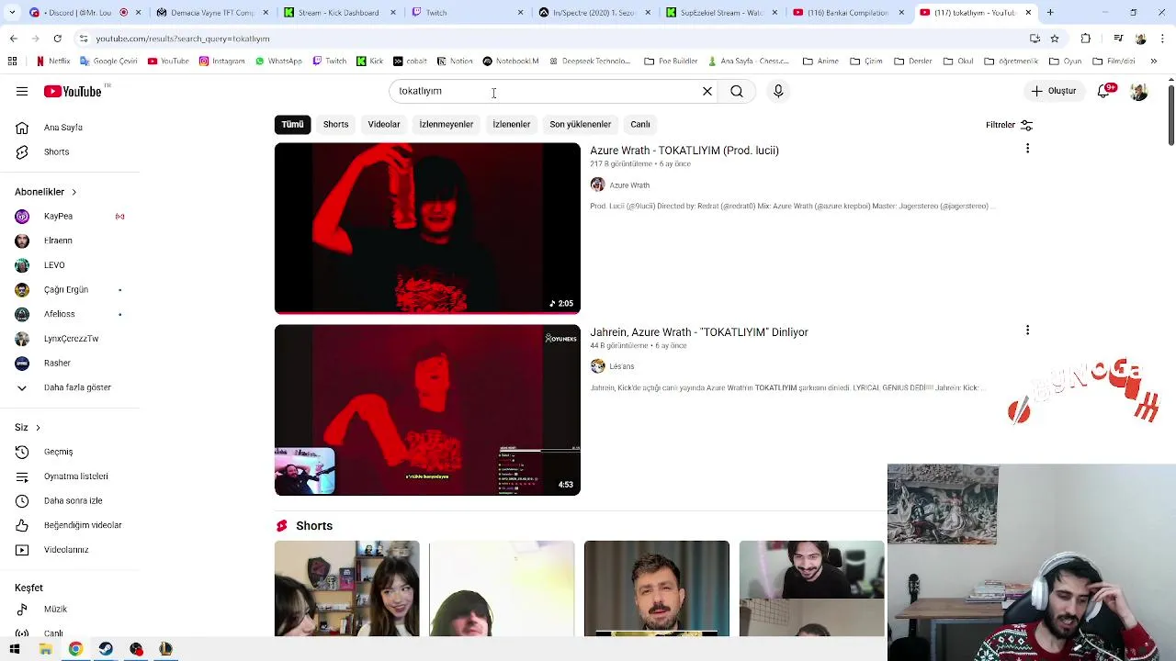Open Netflix bookmark

click(x=52, y=62)
